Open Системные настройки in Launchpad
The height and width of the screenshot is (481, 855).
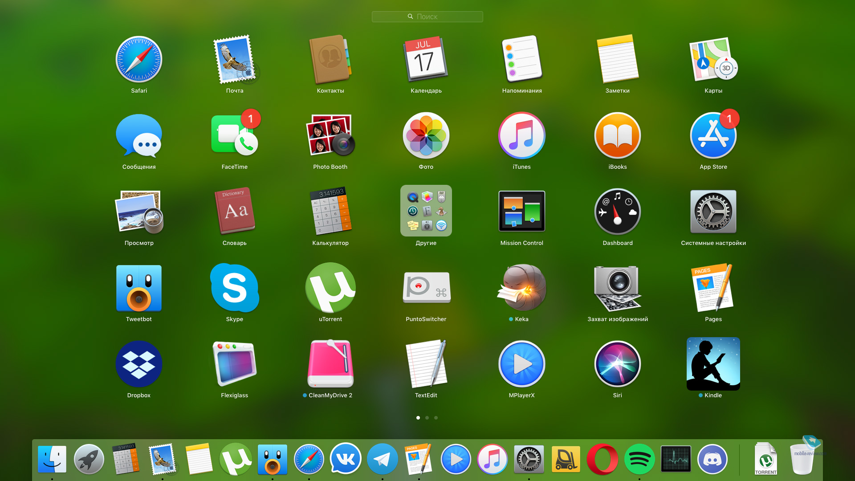[x=713, y=212]
